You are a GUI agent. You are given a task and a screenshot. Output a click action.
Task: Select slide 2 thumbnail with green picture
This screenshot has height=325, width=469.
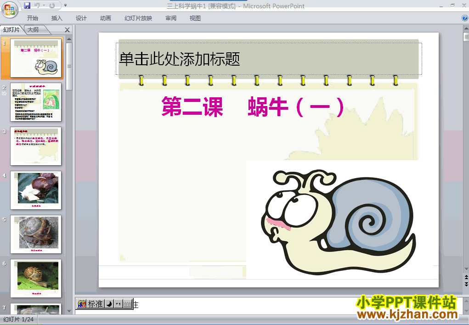tap(36, 102)
